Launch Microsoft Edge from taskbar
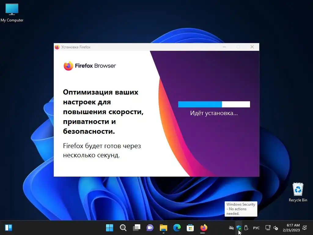The width and height of the screenshot is (313, 235). pos(177,228)
